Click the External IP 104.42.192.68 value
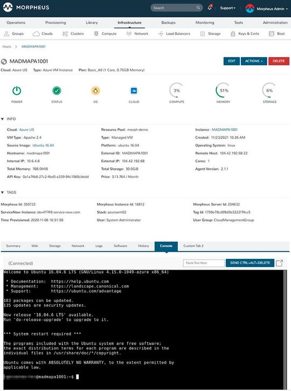 133,161
